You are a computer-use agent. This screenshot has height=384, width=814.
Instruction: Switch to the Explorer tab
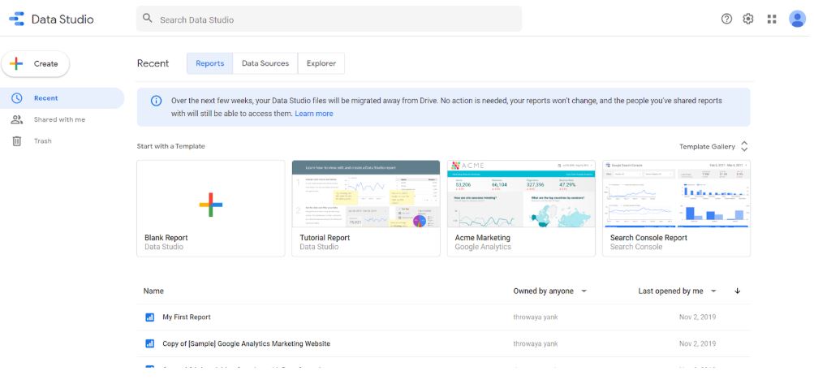point(321,63)
